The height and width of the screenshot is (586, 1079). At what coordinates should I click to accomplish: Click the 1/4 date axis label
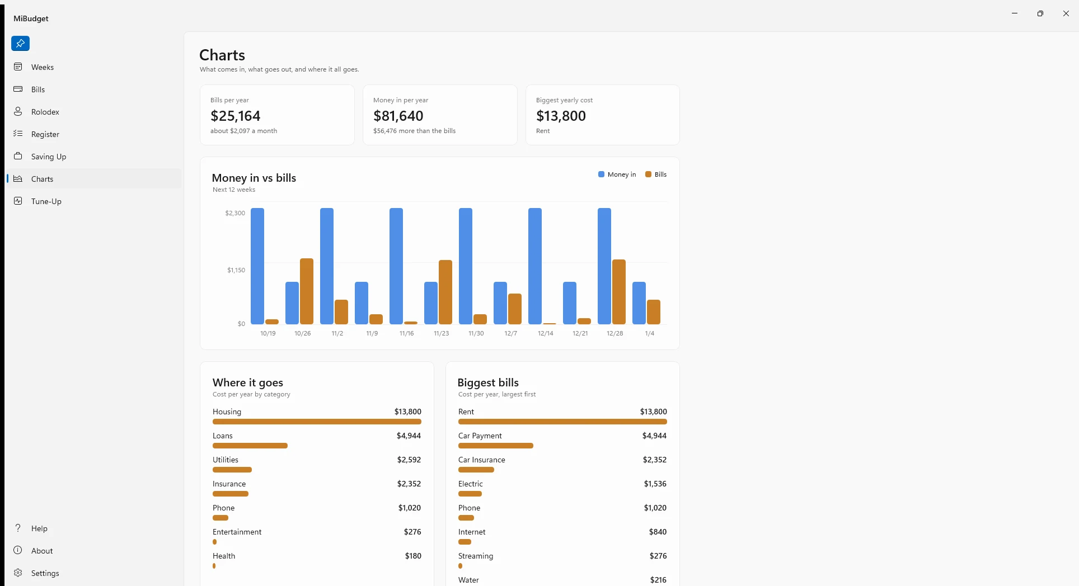[x=650, y=333]
